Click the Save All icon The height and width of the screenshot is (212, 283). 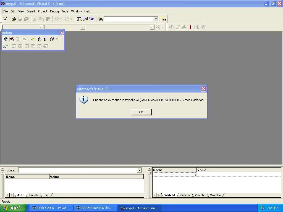click(27, 19)
